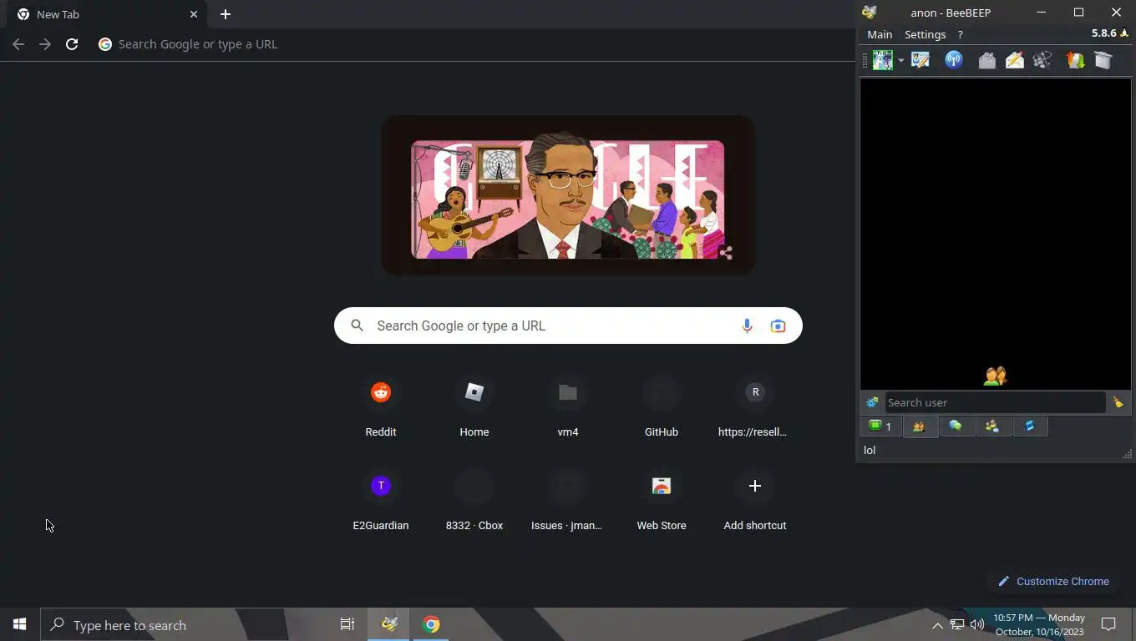Select the groups tab in BeeBEEP
Viewport: 1136px width, 641px height.
click(992, 426)
